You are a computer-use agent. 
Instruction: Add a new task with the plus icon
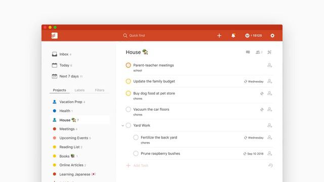[219, 35]
